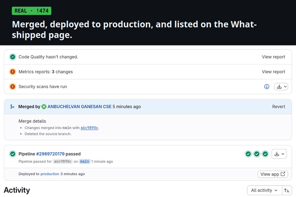296x197 pixels.
Task: Click the merge branch icon beside Merged by
Action: click(x=12, y=107)
